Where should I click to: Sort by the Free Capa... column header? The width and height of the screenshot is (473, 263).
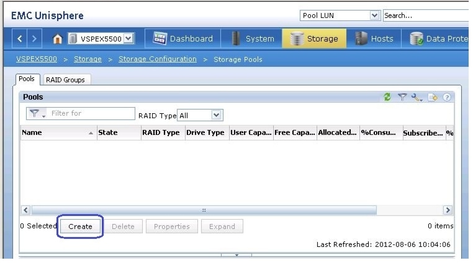tap(295, 132)
